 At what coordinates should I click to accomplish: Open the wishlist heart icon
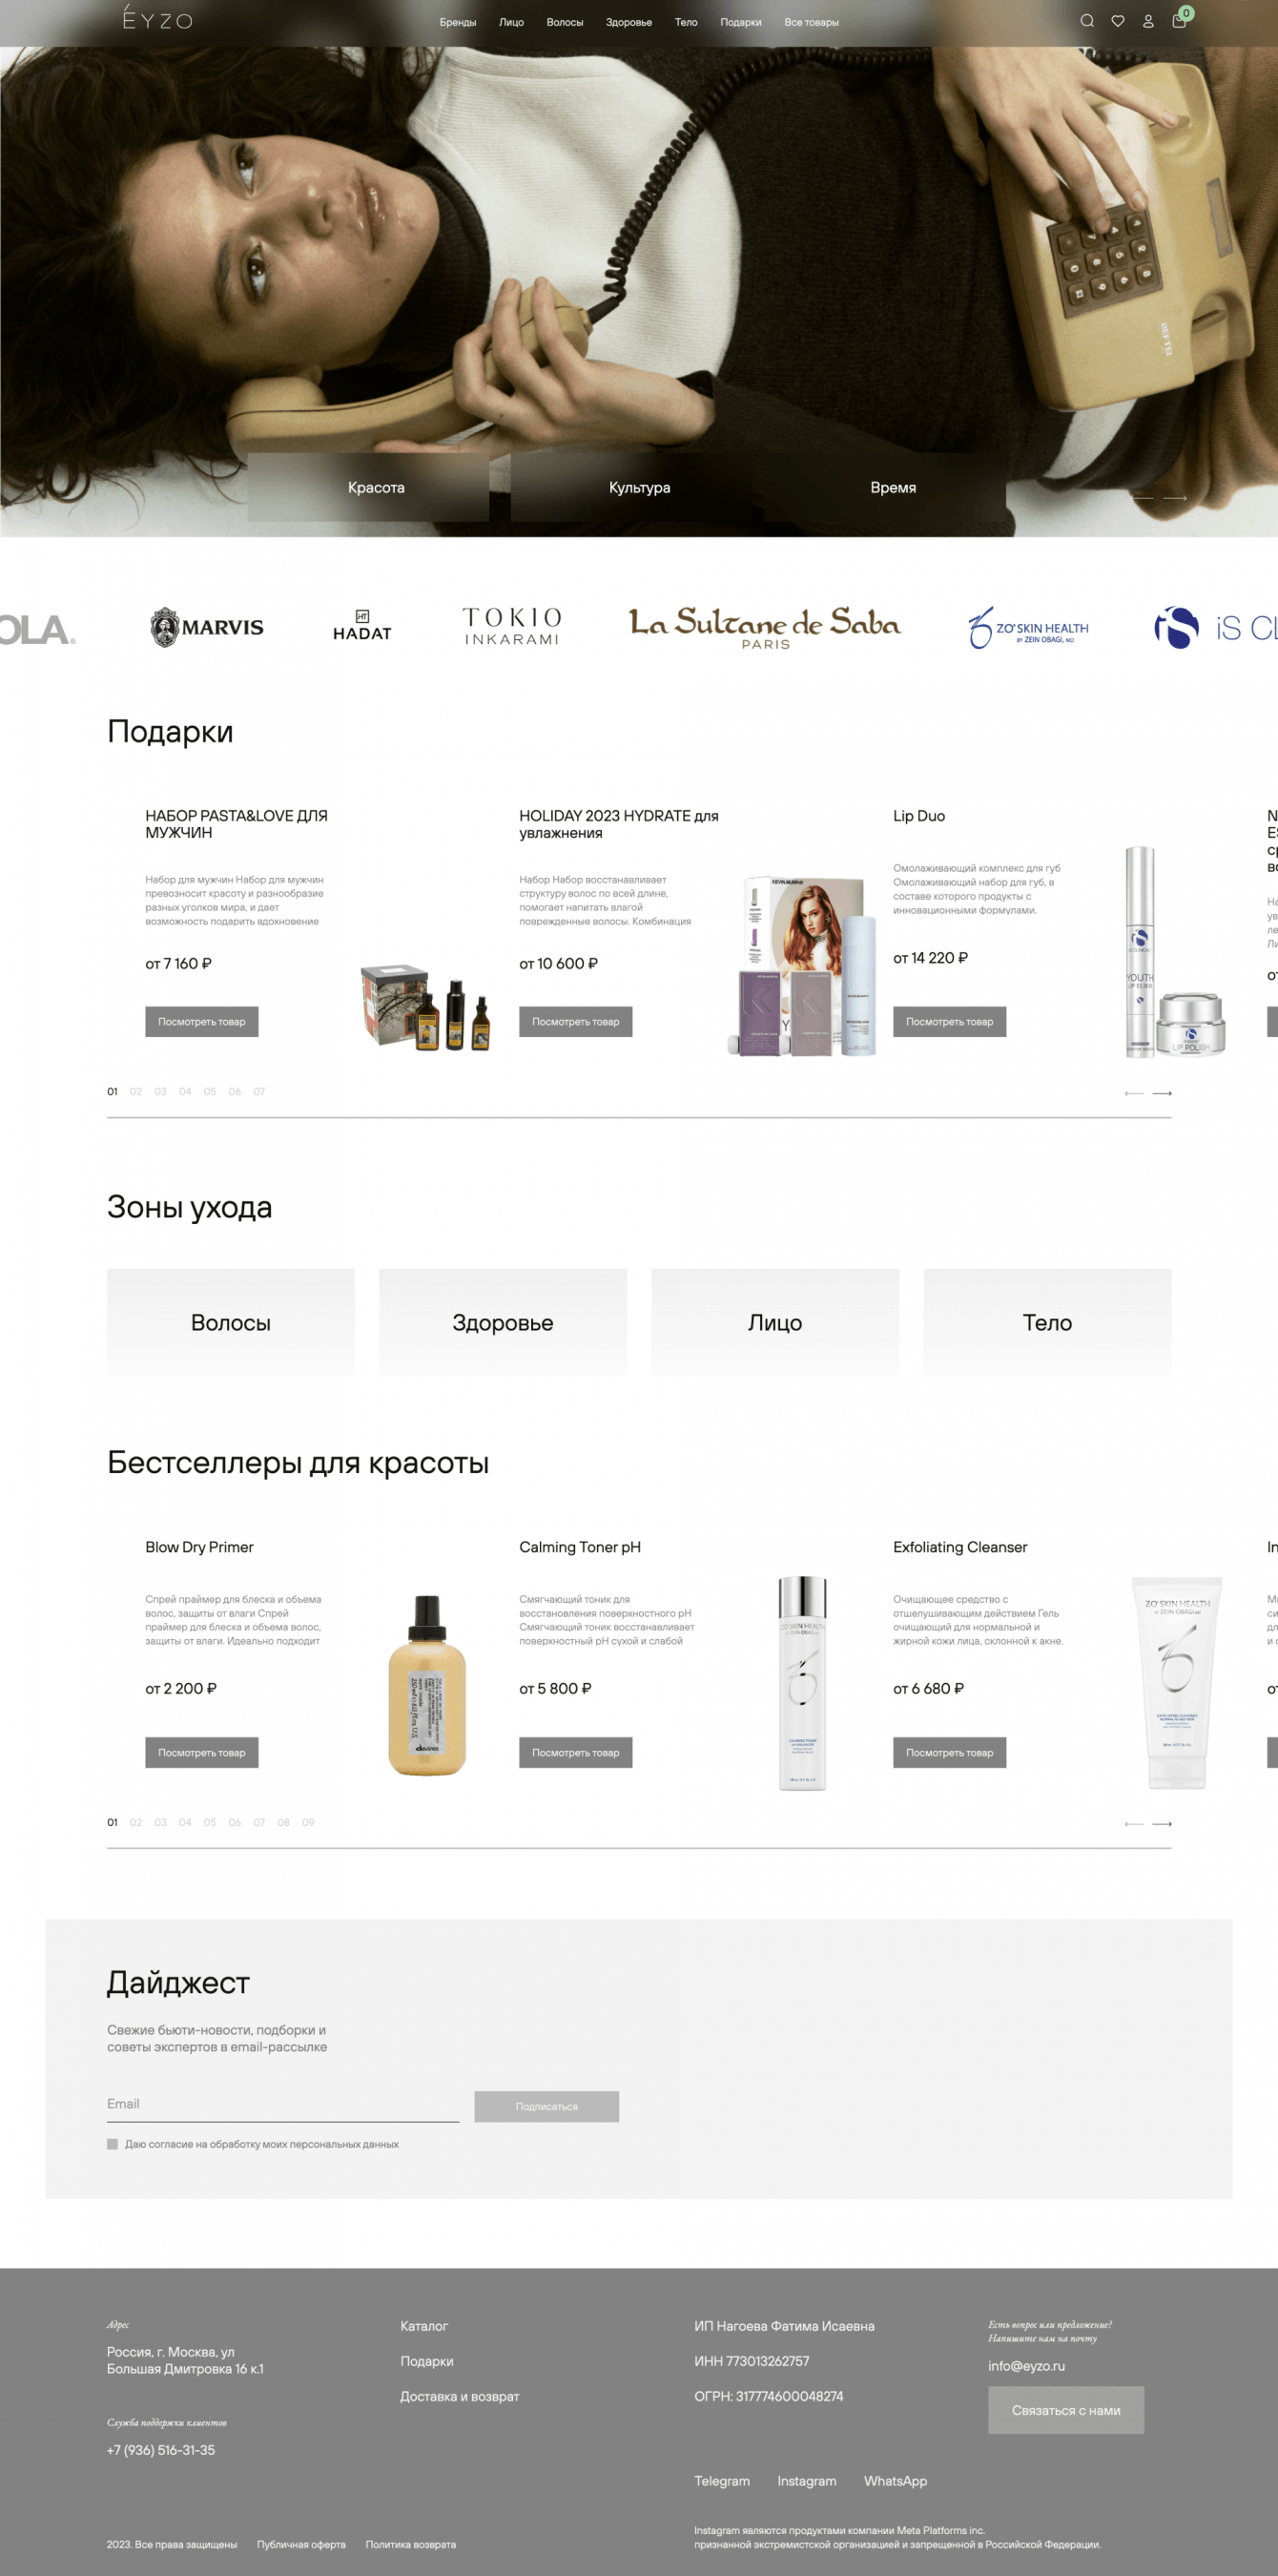pos(1118,21)
